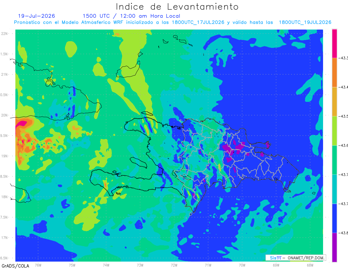
Task: Click the yellow-orange legend swatch
Action: tap(334, 102)
